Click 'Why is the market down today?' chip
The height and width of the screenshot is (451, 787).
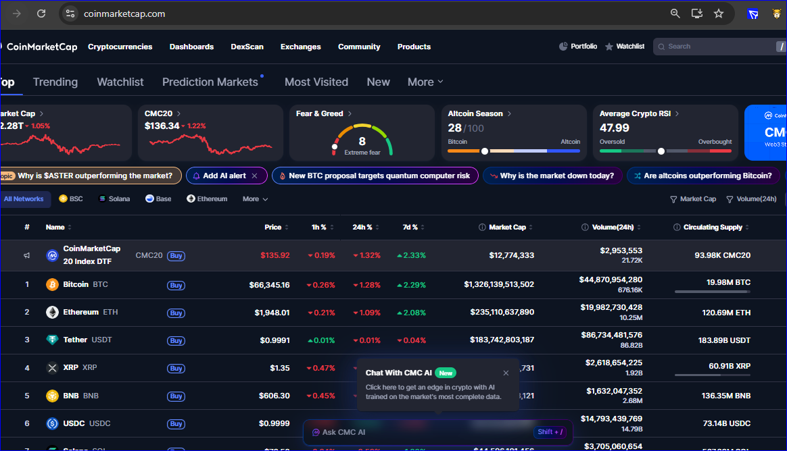[552, 176]
